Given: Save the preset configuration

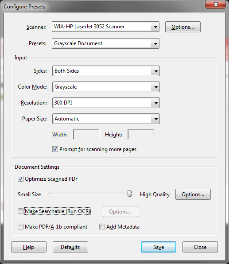Looking at the screenshot, I should click(x=159, y=247).
